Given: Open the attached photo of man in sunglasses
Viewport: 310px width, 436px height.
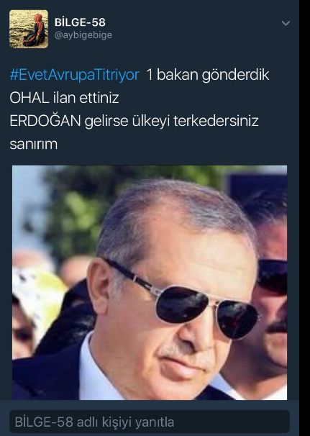Looking at the screenshot, I should point(150,283).
